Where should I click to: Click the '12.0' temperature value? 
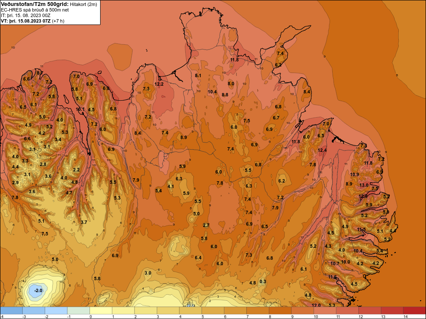[316, 305]
